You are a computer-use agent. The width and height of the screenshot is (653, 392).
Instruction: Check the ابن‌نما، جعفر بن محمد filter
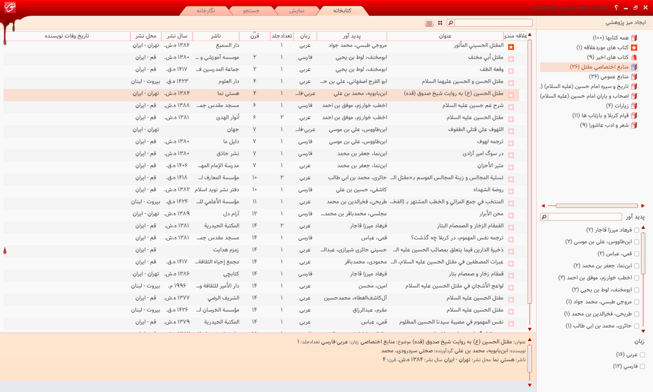[x=636, y=266]
